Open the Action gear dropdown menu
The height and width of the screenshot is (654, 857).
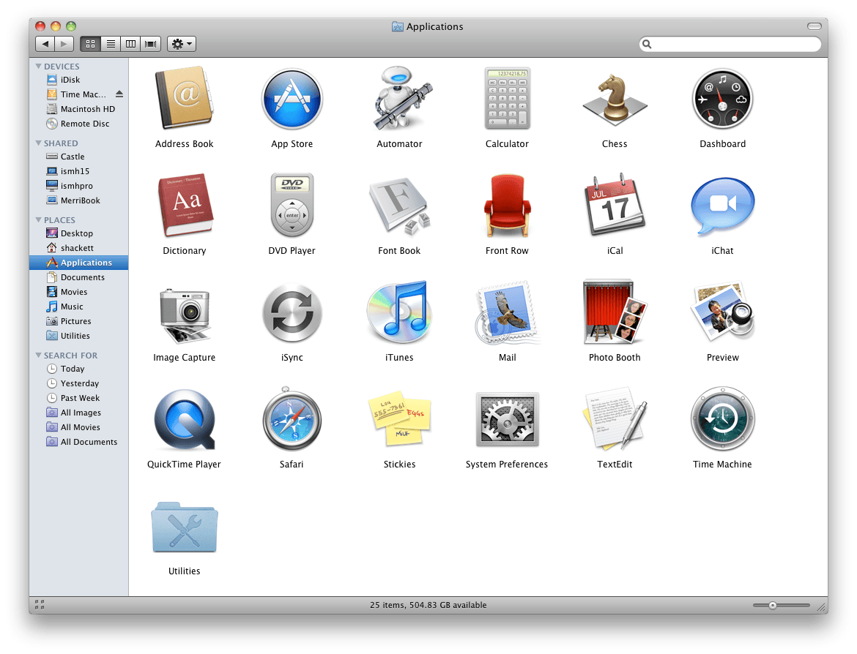pyautogui.click(x=182, y=44)
